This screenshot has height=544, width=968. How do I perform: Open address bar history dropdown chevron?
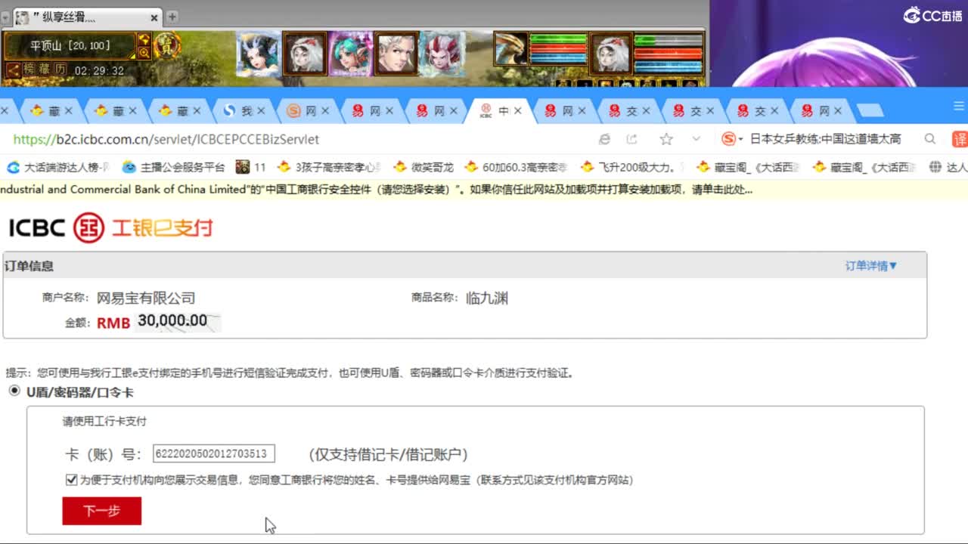[x=697, y=139]
